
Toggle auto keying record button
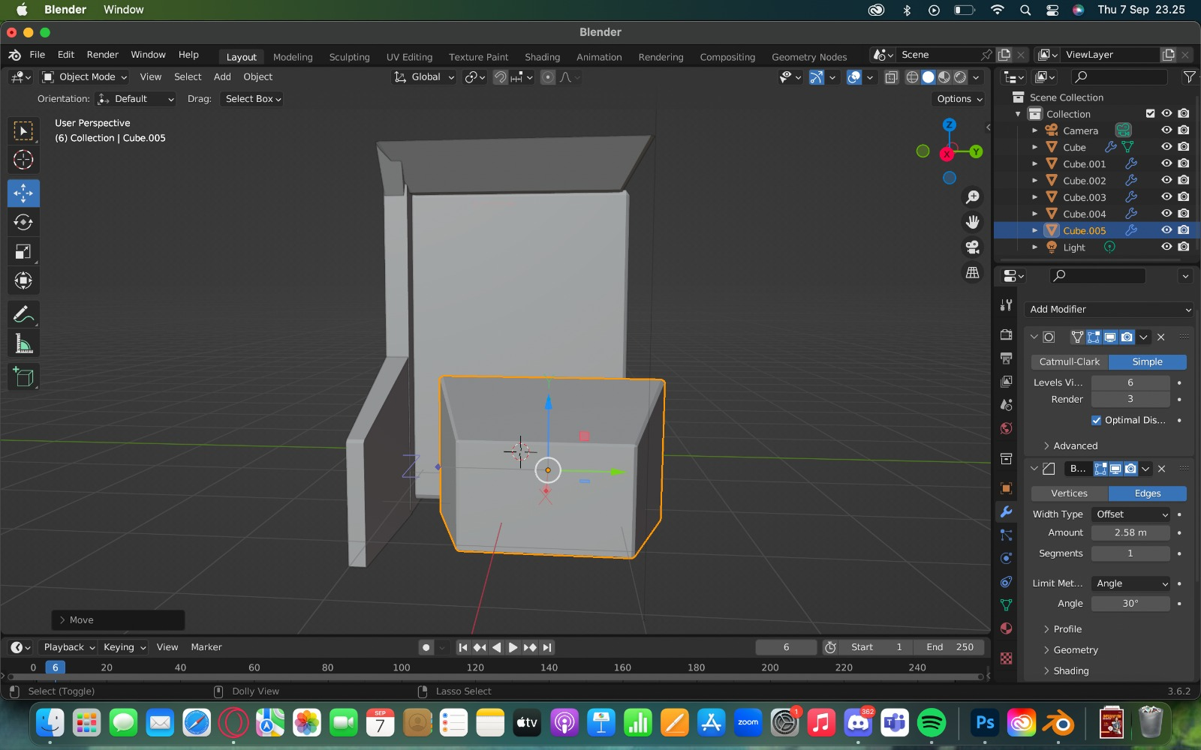(x=426, y=647)
